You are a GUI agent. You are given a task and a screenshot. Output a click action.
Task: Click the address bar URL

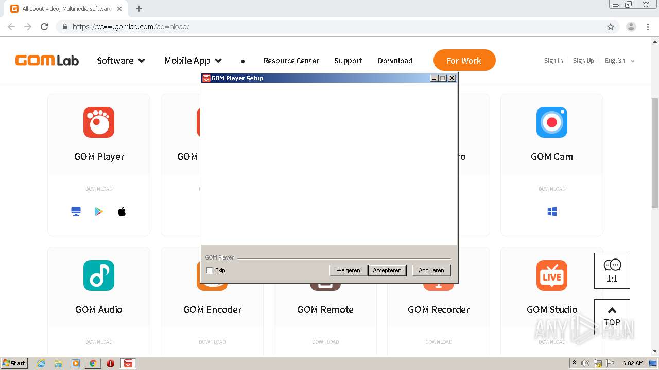pos(131,27)
